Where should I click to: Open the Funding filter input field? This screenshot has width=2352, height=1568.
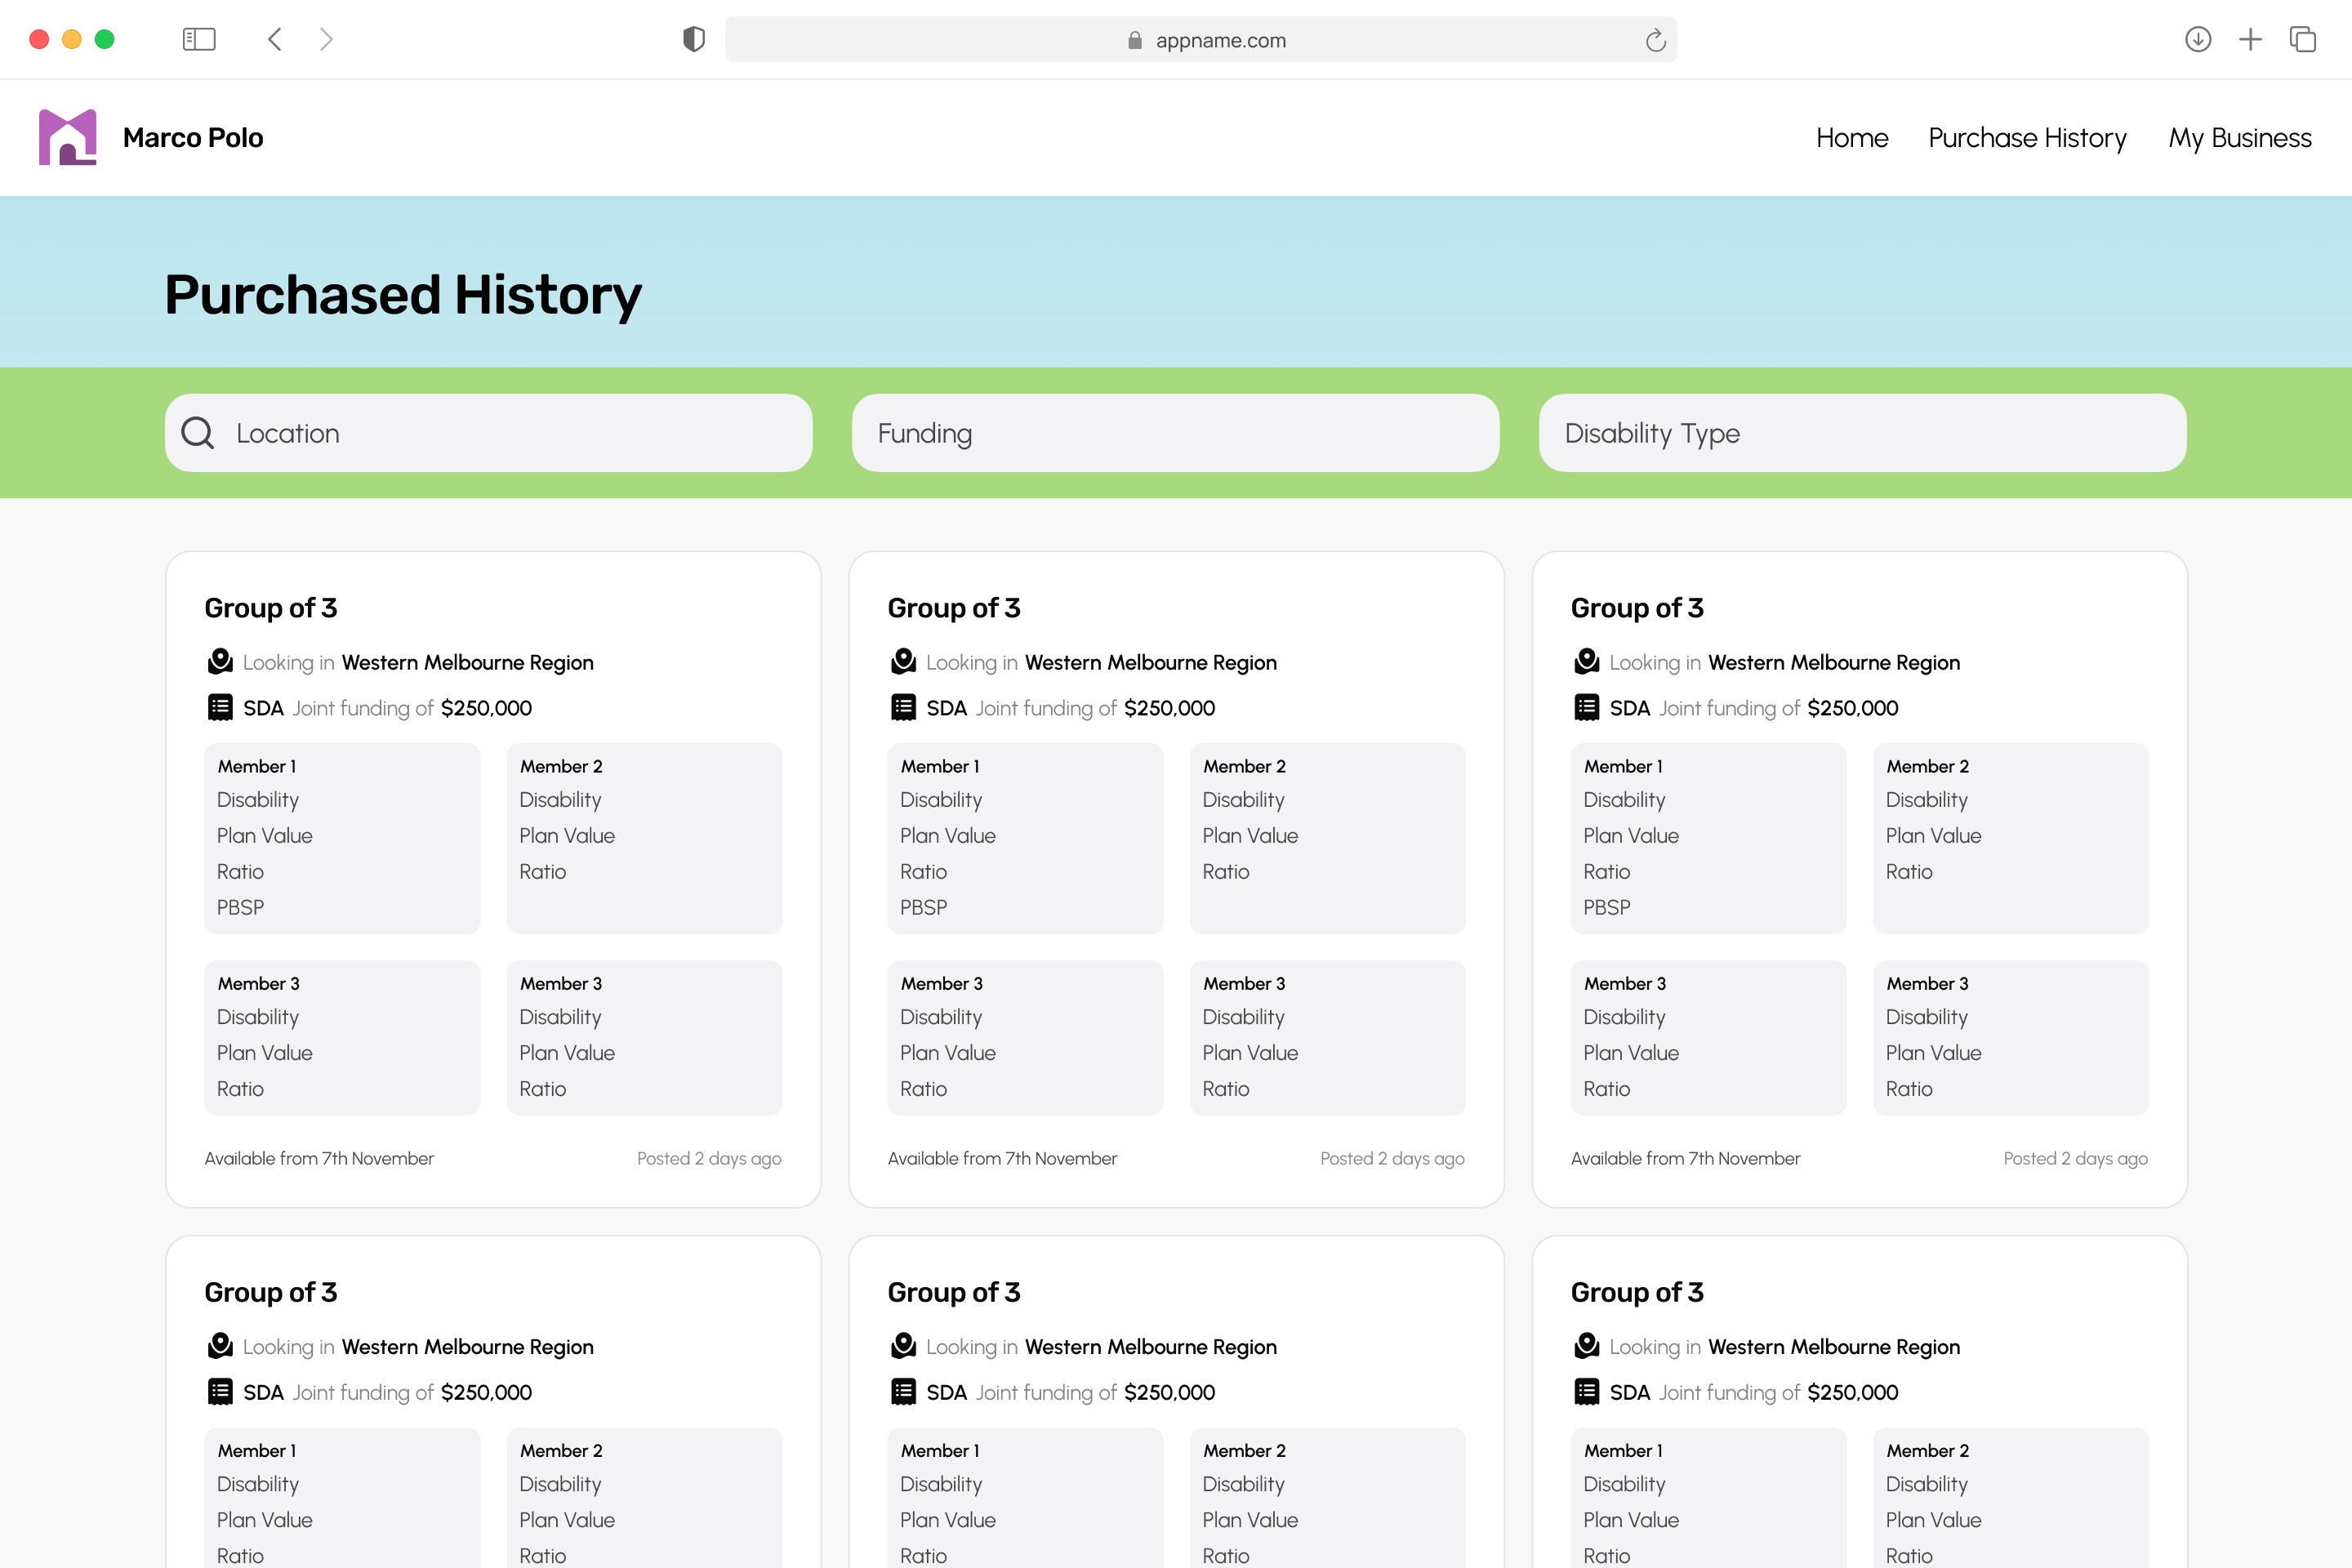[1176, 434]
